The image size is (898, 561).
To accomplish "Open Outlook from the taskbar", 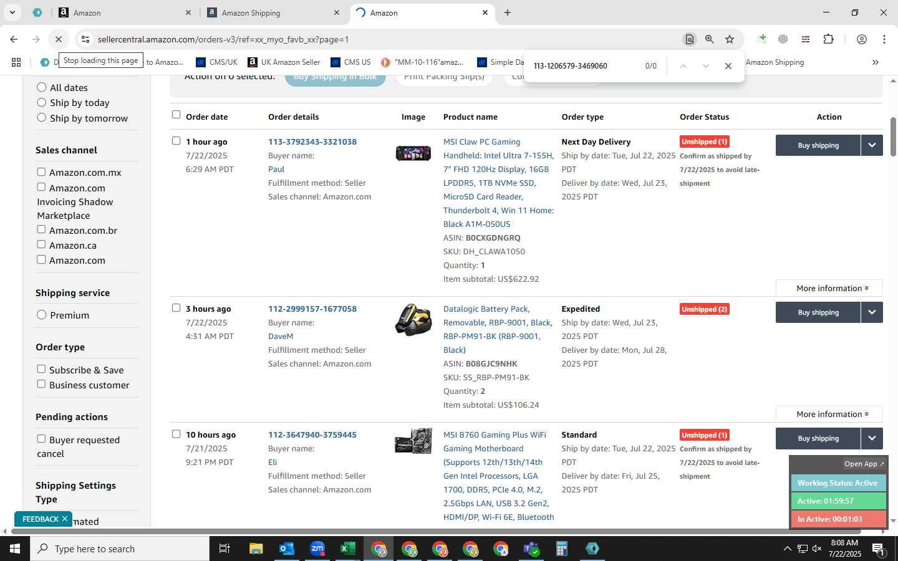I will (287, 549).
